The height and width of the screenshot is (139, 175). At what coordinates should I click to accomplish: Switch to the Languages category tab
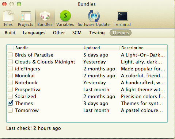click(34, 33)
